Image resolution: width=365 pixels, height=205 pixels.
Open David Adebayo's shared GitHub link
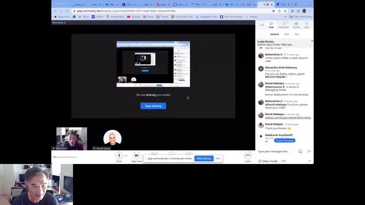288,118
